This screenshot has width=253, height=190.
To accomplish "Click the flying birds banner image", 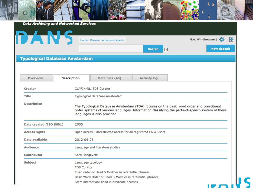I will (x=208, y=10).
